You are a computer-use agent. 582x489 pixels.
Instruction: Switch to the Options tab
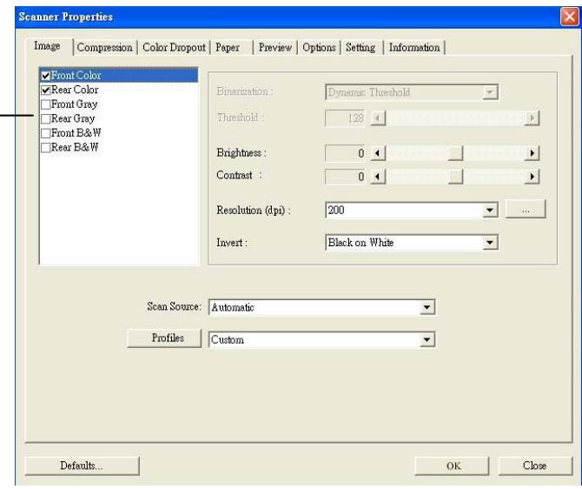click(x=319, y=48)
